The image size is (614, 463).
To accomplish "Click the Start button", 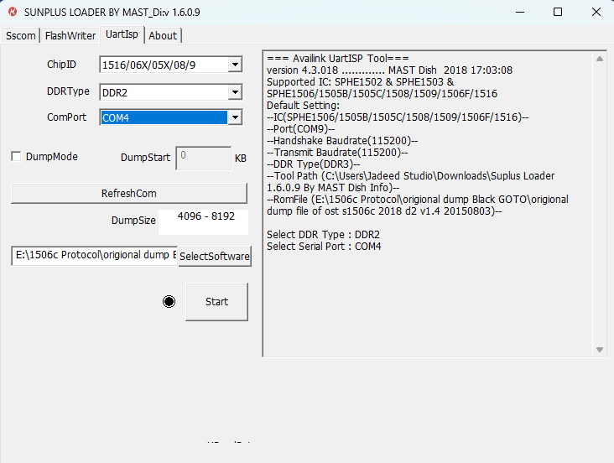I will coord(216,302).
